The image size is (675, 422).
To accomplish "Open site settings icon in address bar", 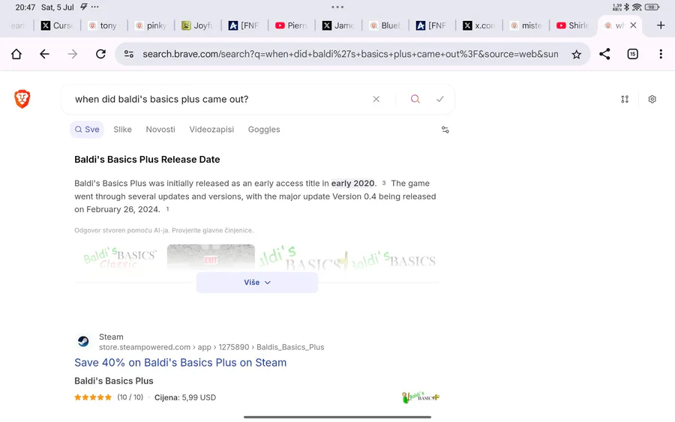I will [x=129, y=54].
